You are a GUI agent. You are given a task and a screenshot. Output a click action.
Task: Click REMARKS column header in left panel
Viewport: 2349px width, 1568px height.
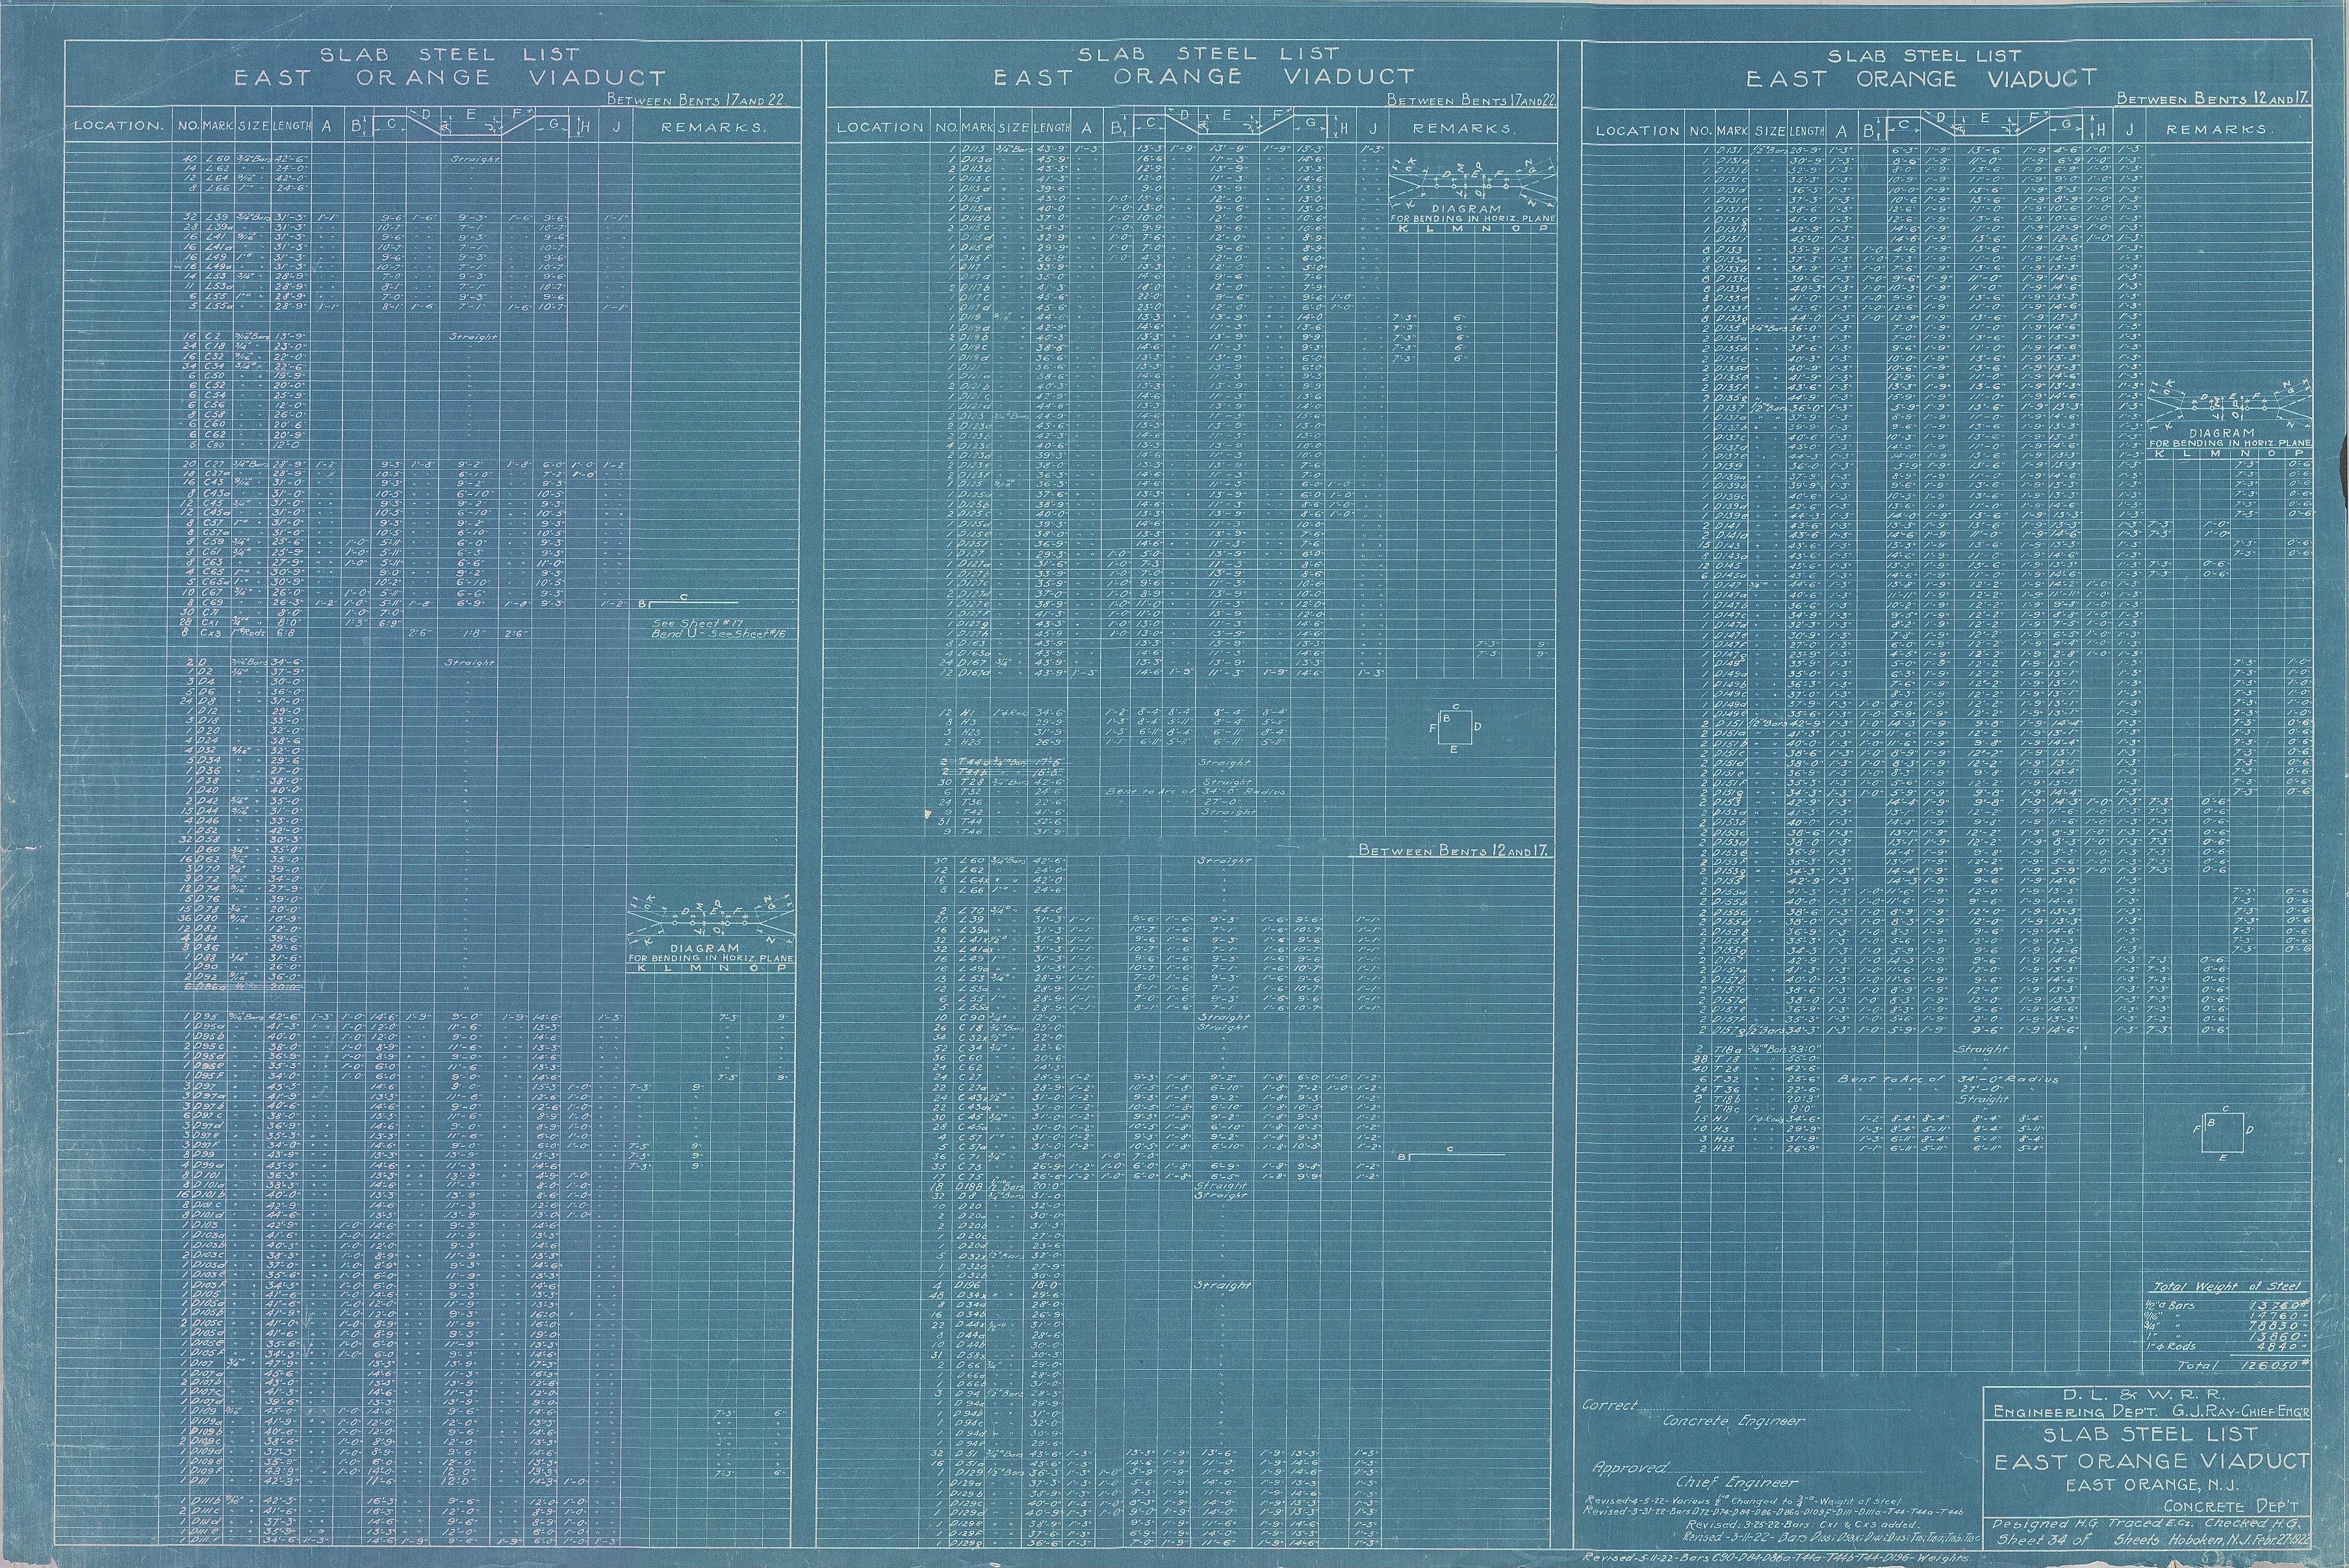coord(713,128)
